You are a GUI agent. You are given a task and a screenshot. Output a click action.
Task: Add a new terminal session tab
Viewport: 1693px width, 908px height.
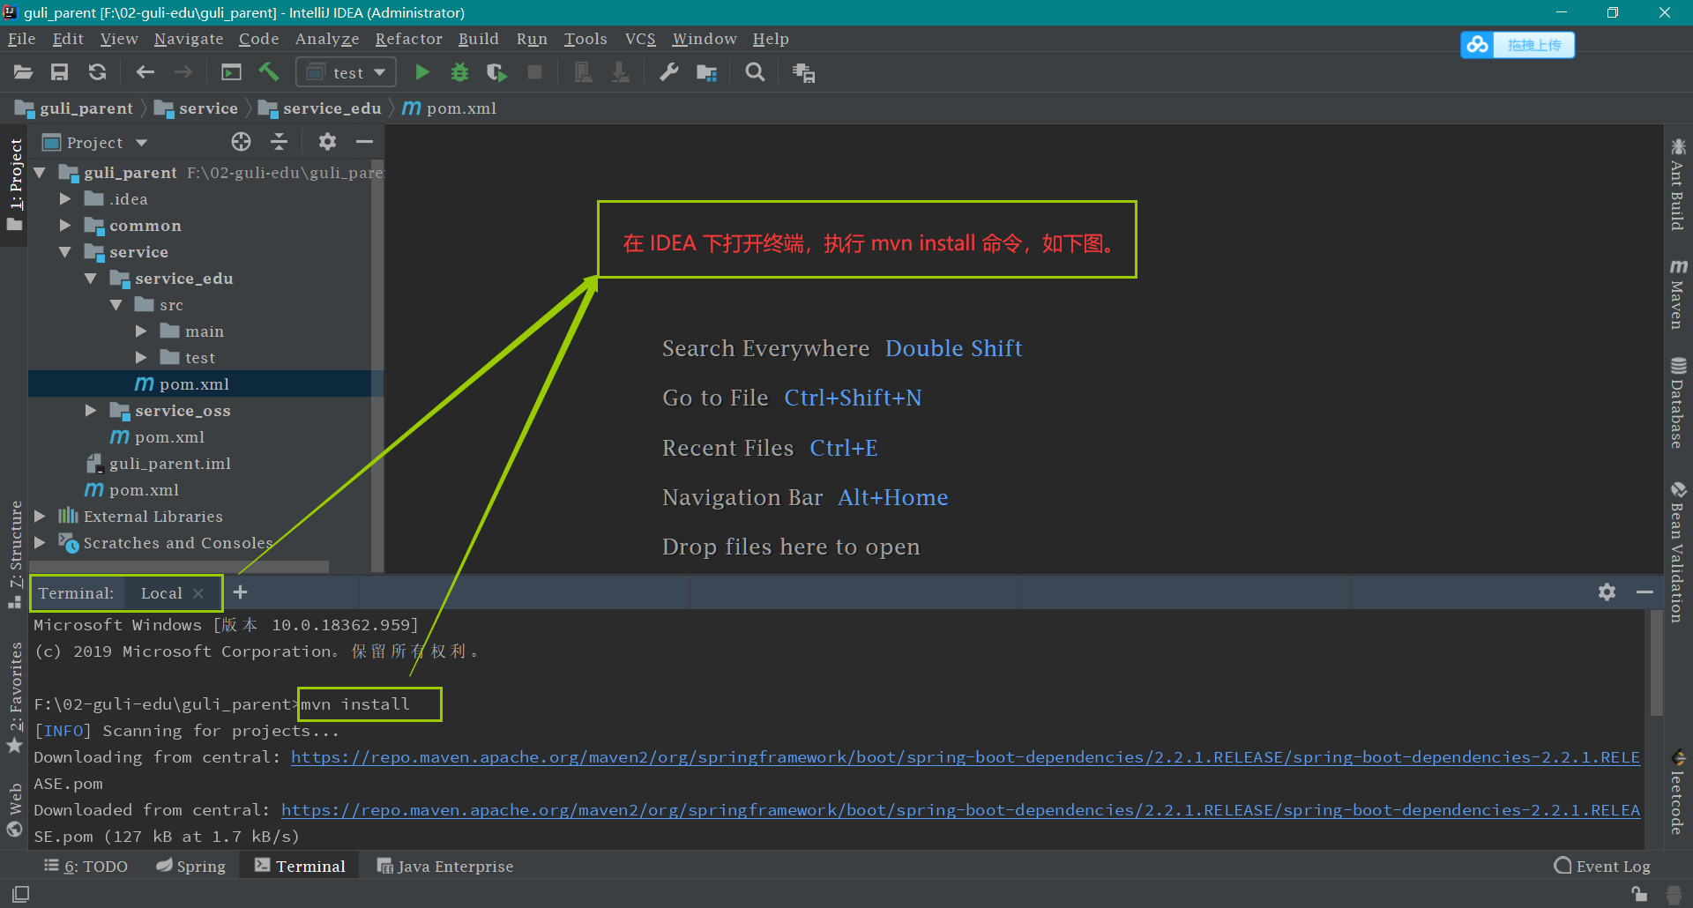(240, 592)
